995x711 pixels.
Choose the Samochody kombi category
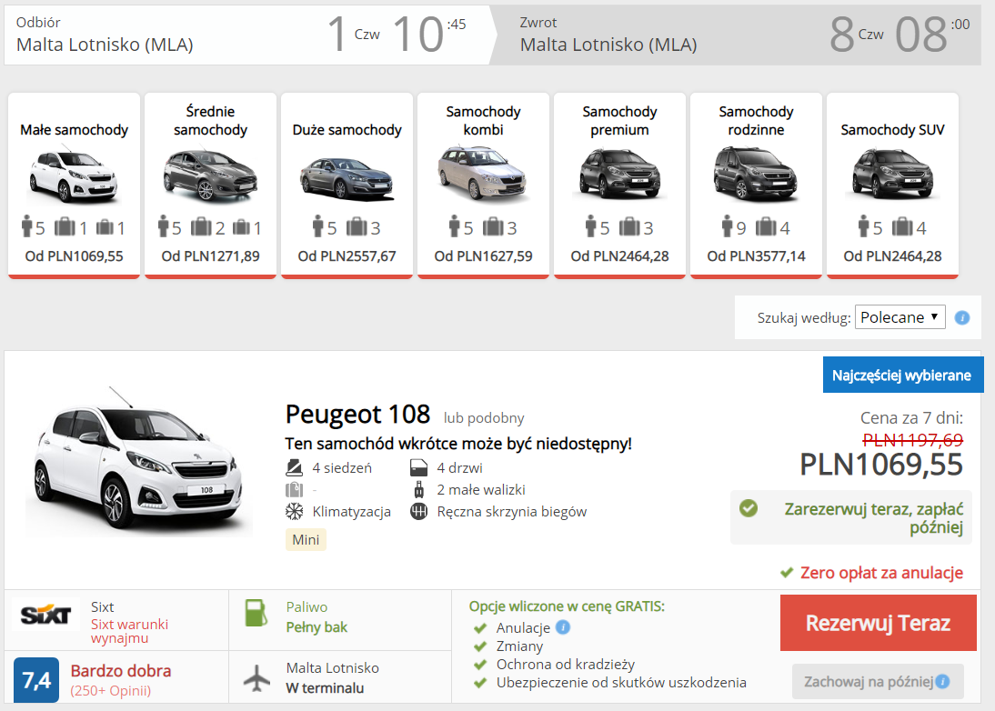(x=483, y=185)
